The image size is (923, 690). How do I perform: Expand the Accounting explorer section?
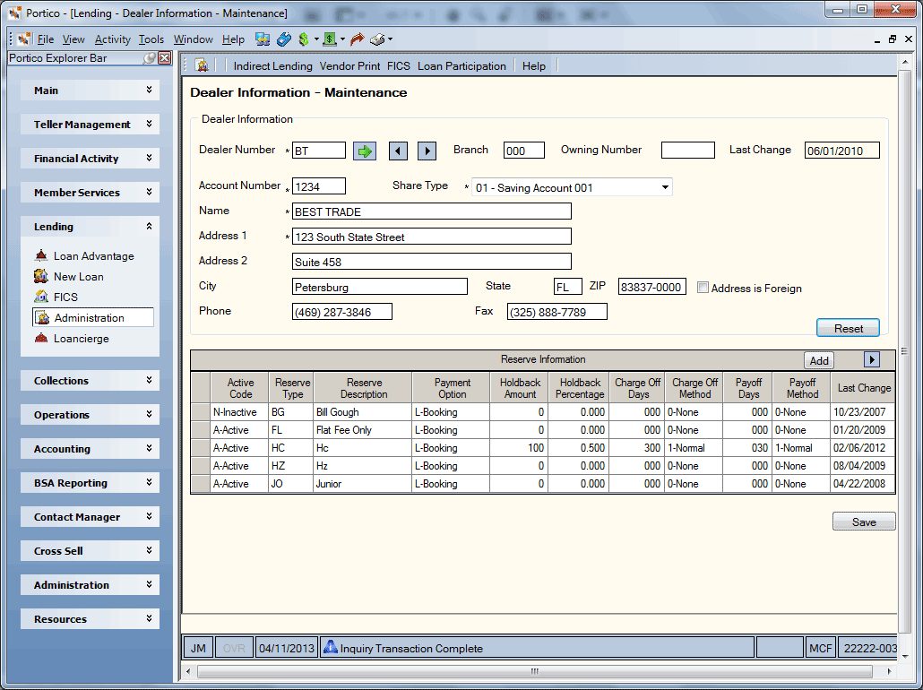[x=149, y=448]
